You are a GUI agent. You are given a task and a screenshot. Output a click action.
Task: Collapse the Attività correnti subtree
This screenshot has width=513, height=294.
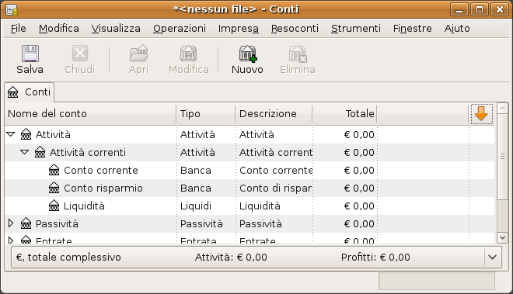25,152
